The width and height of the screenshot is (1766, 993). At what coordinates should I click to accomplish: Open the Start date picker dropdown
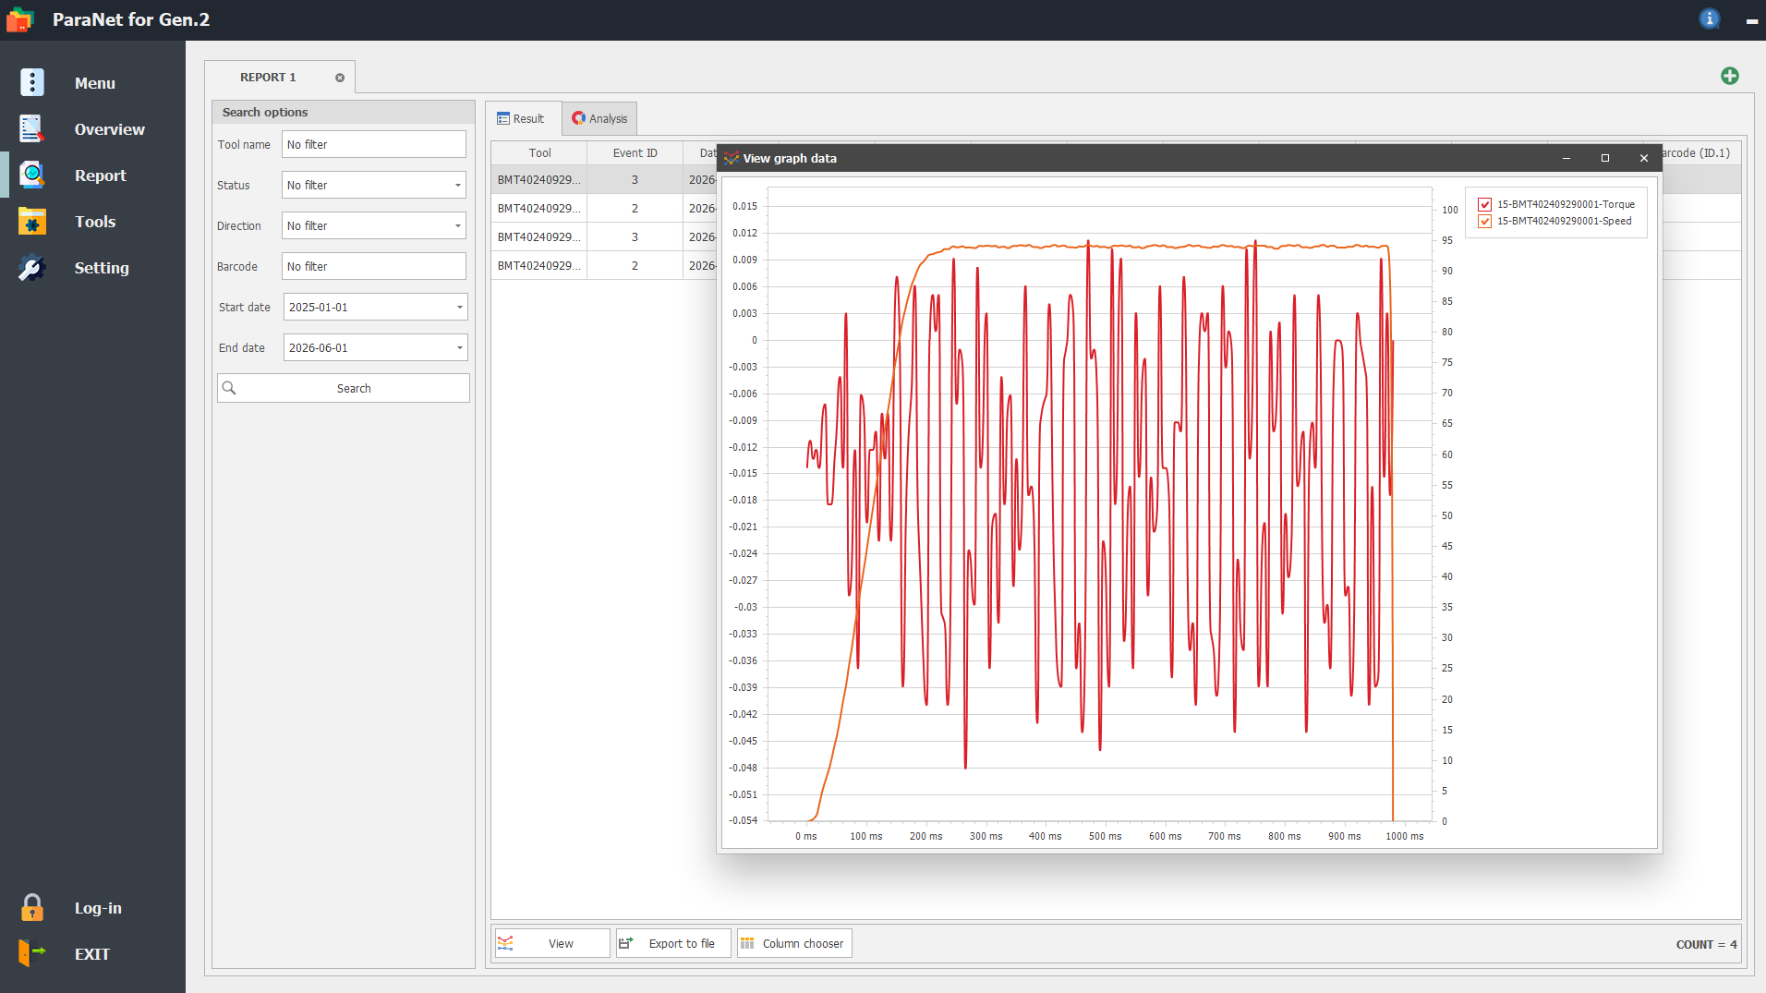[x=460, y=307]
